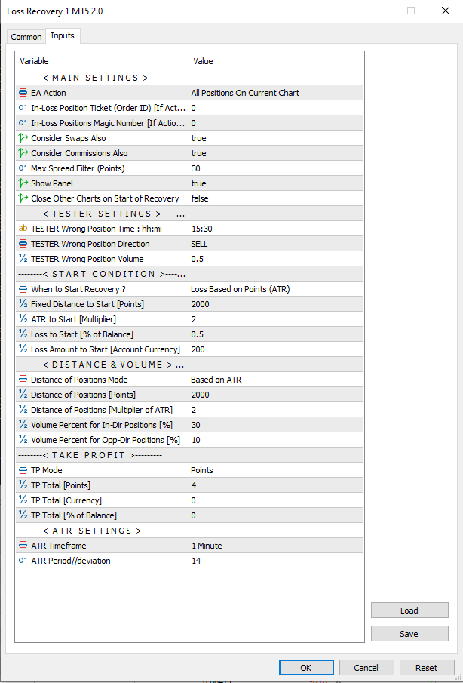Click the TESTER Wrong Position Volume double icon
The height and width of the screenshot is (683, 463).
(x=23, y=259)
